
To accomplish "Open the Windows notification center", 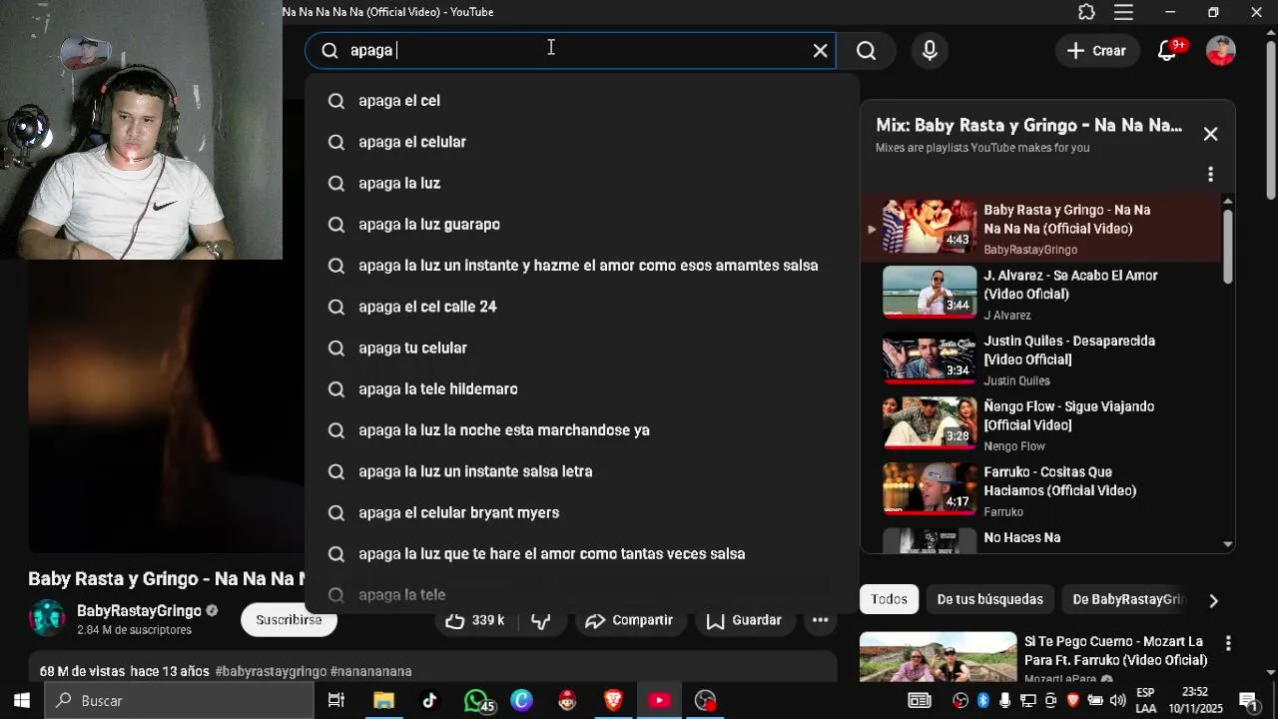I will pyautogui.click(x=1247, y=700).
